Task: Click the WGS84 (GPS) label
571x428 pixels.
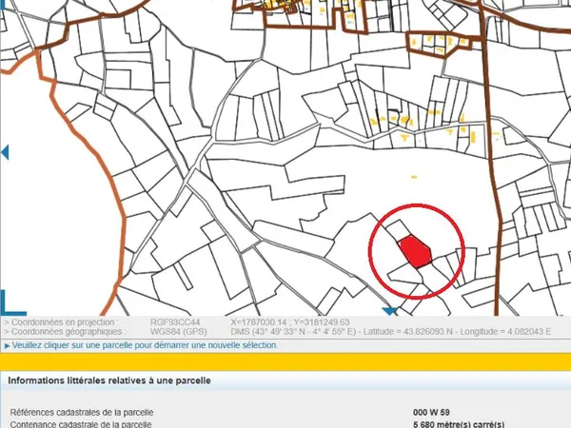Action: click(179, 332)
